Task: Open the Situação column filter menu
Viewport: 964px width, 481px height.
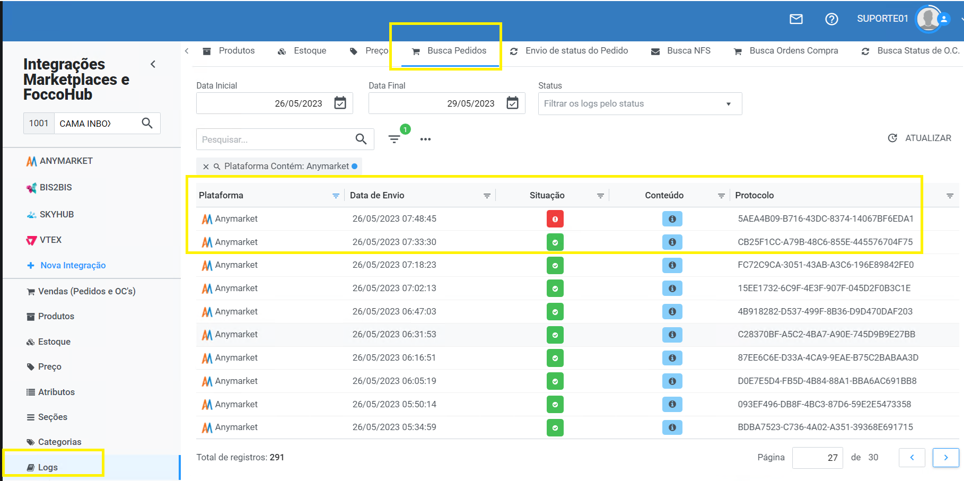Action: tap(600, 196)
